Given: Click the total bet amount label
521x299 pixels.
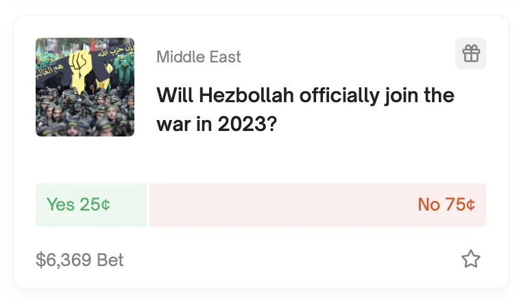Looking at the screenshot, I should (80, 260).
